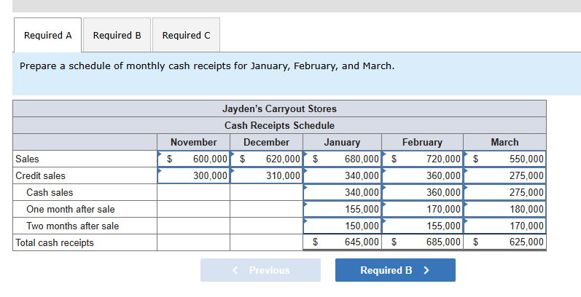Click the instruction text about monthly cash receipts

click(207, 66)
